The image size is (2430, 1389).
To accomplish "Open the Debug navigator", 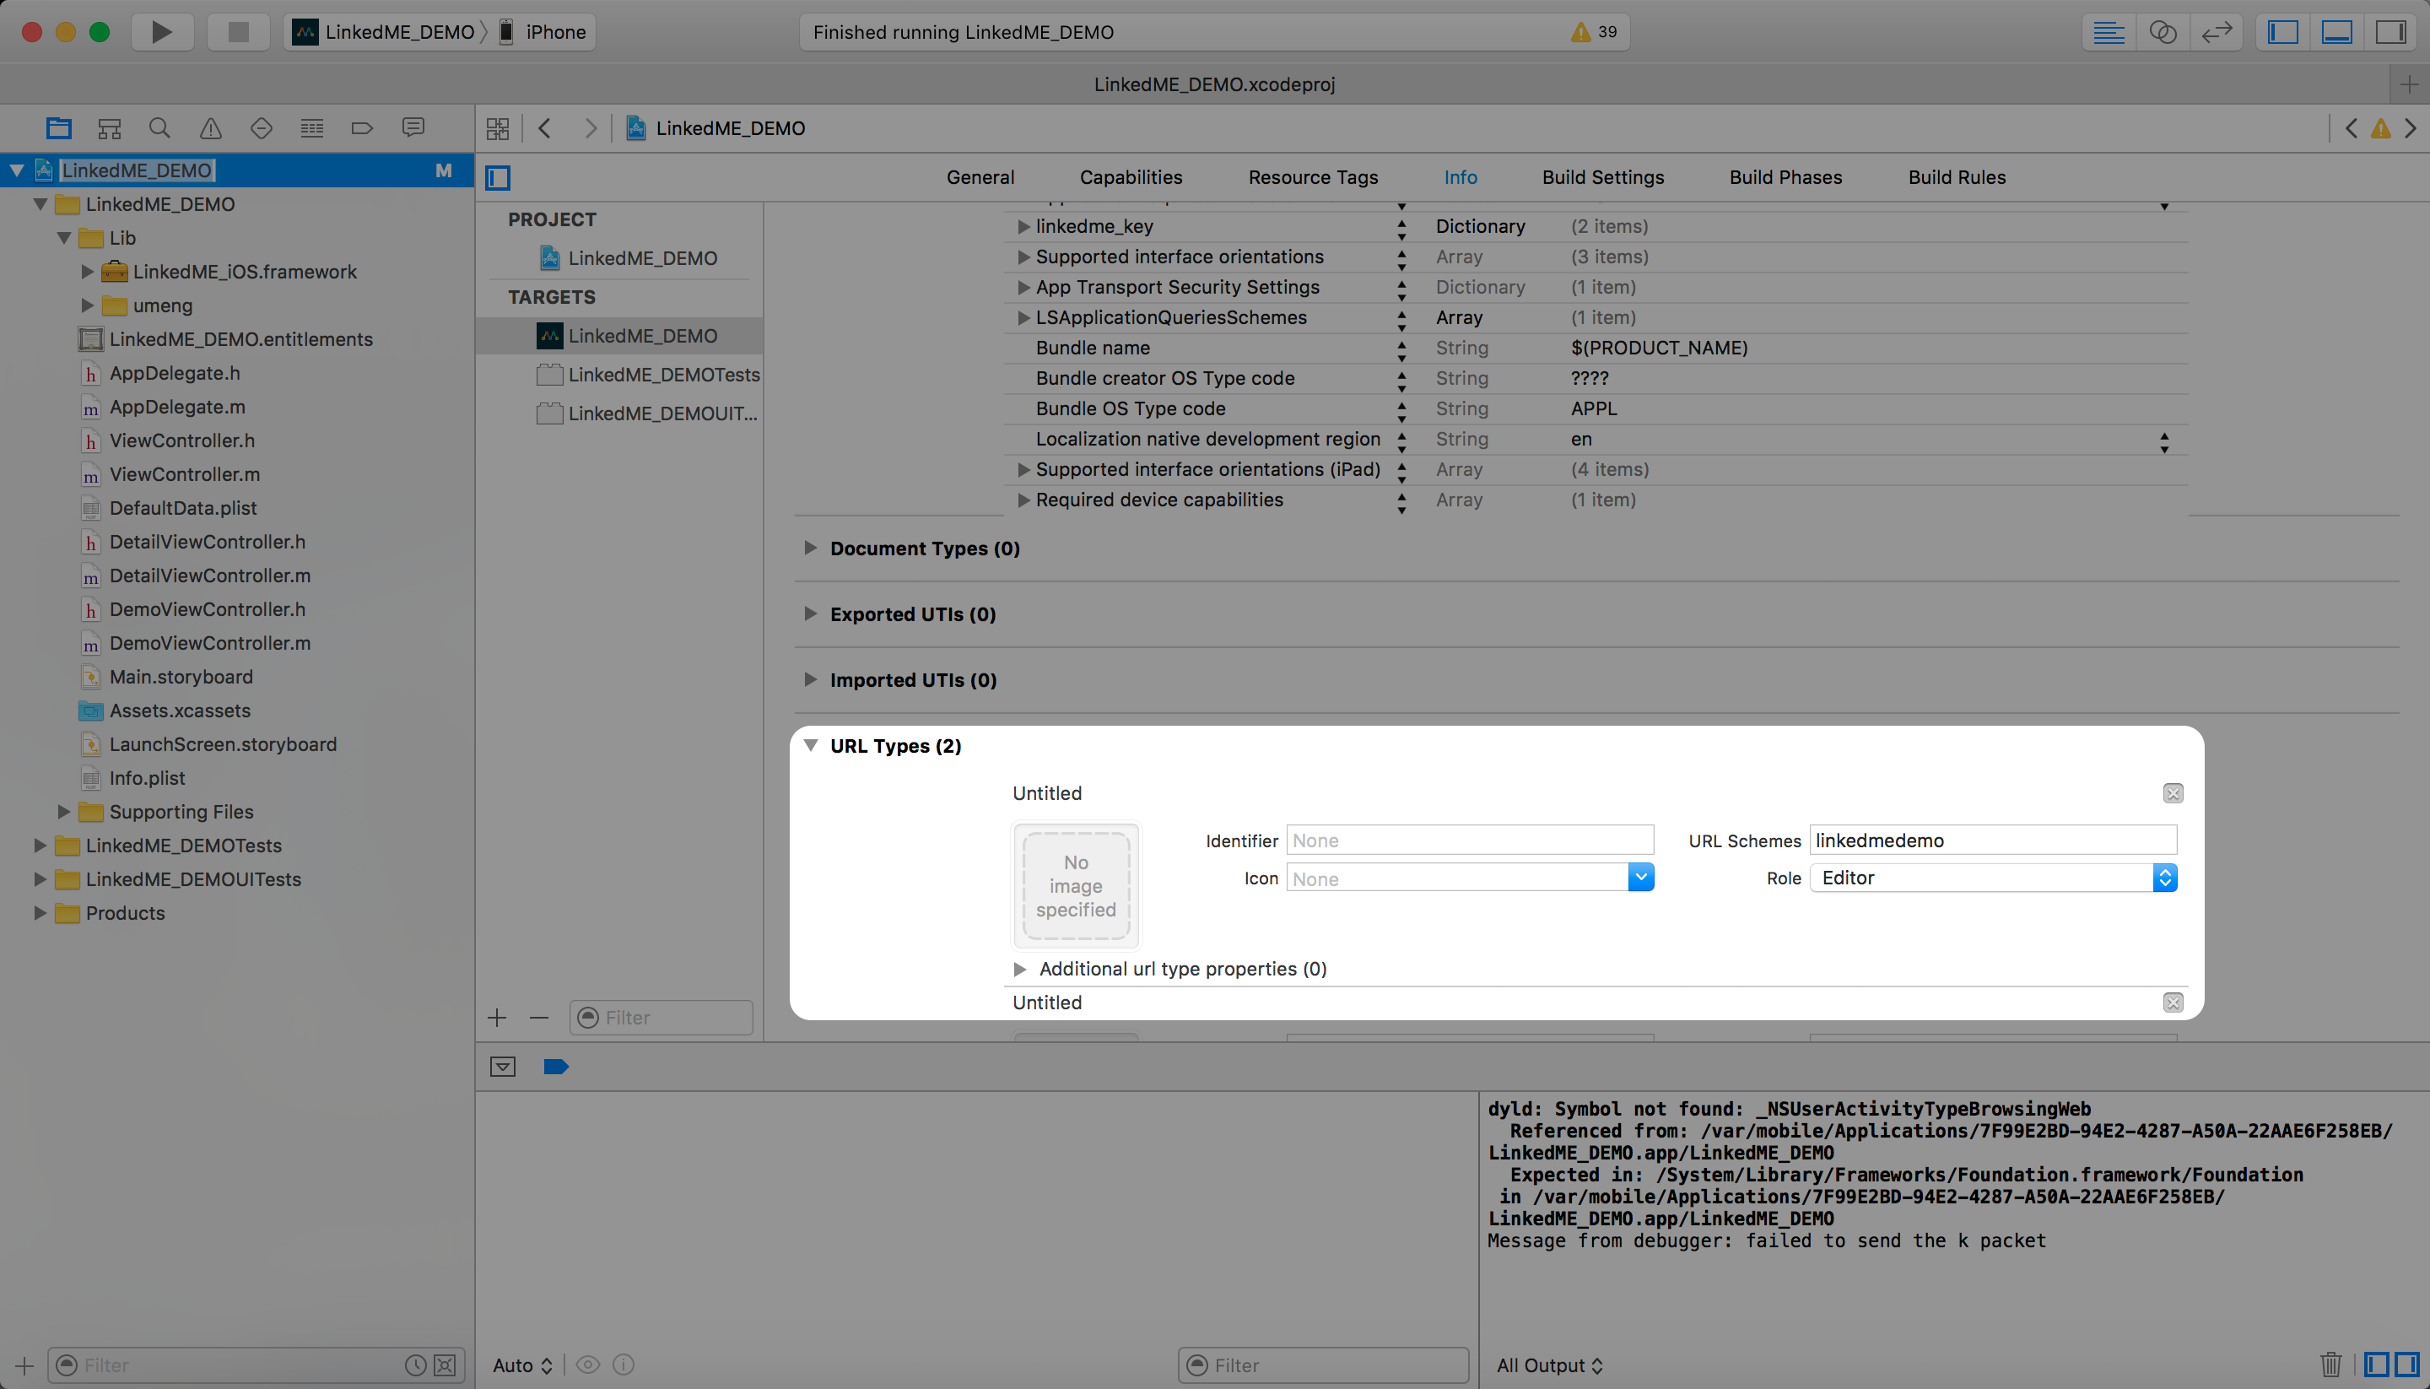I will pos(312,127).
